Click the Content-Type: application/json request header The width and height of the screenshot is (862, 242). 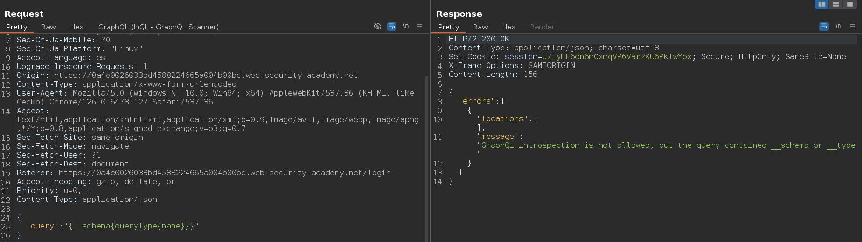pyautogui.click(x=87, y=200)
